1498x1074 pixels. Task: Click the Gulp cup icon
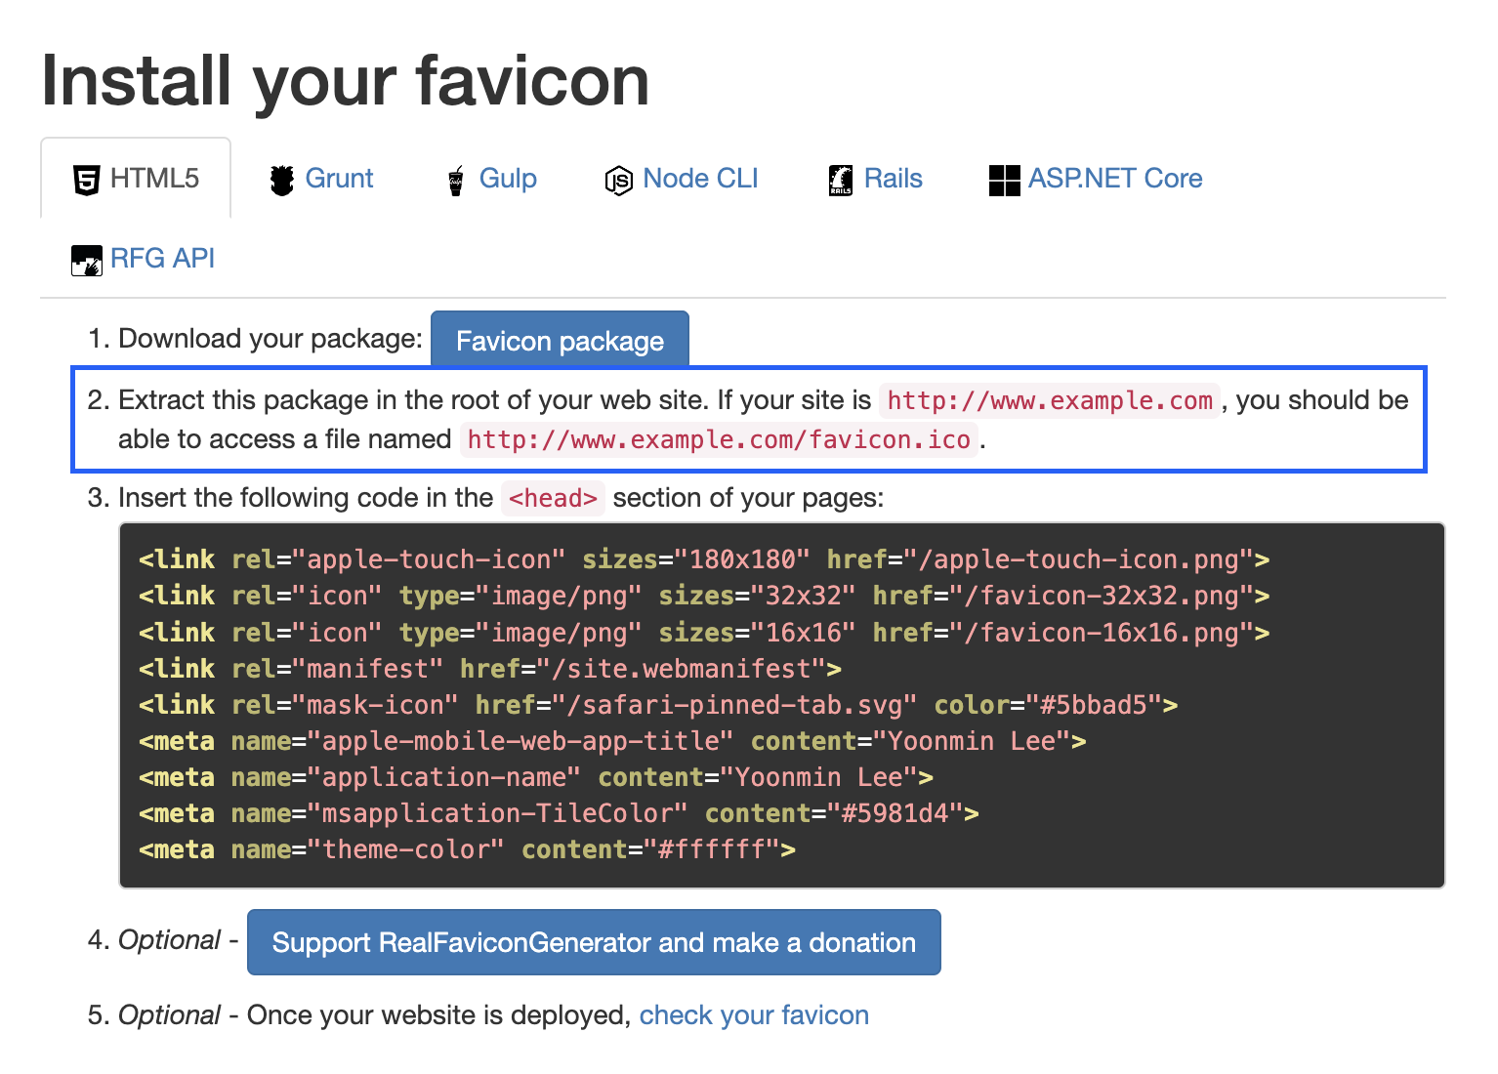tap(456, 181)
